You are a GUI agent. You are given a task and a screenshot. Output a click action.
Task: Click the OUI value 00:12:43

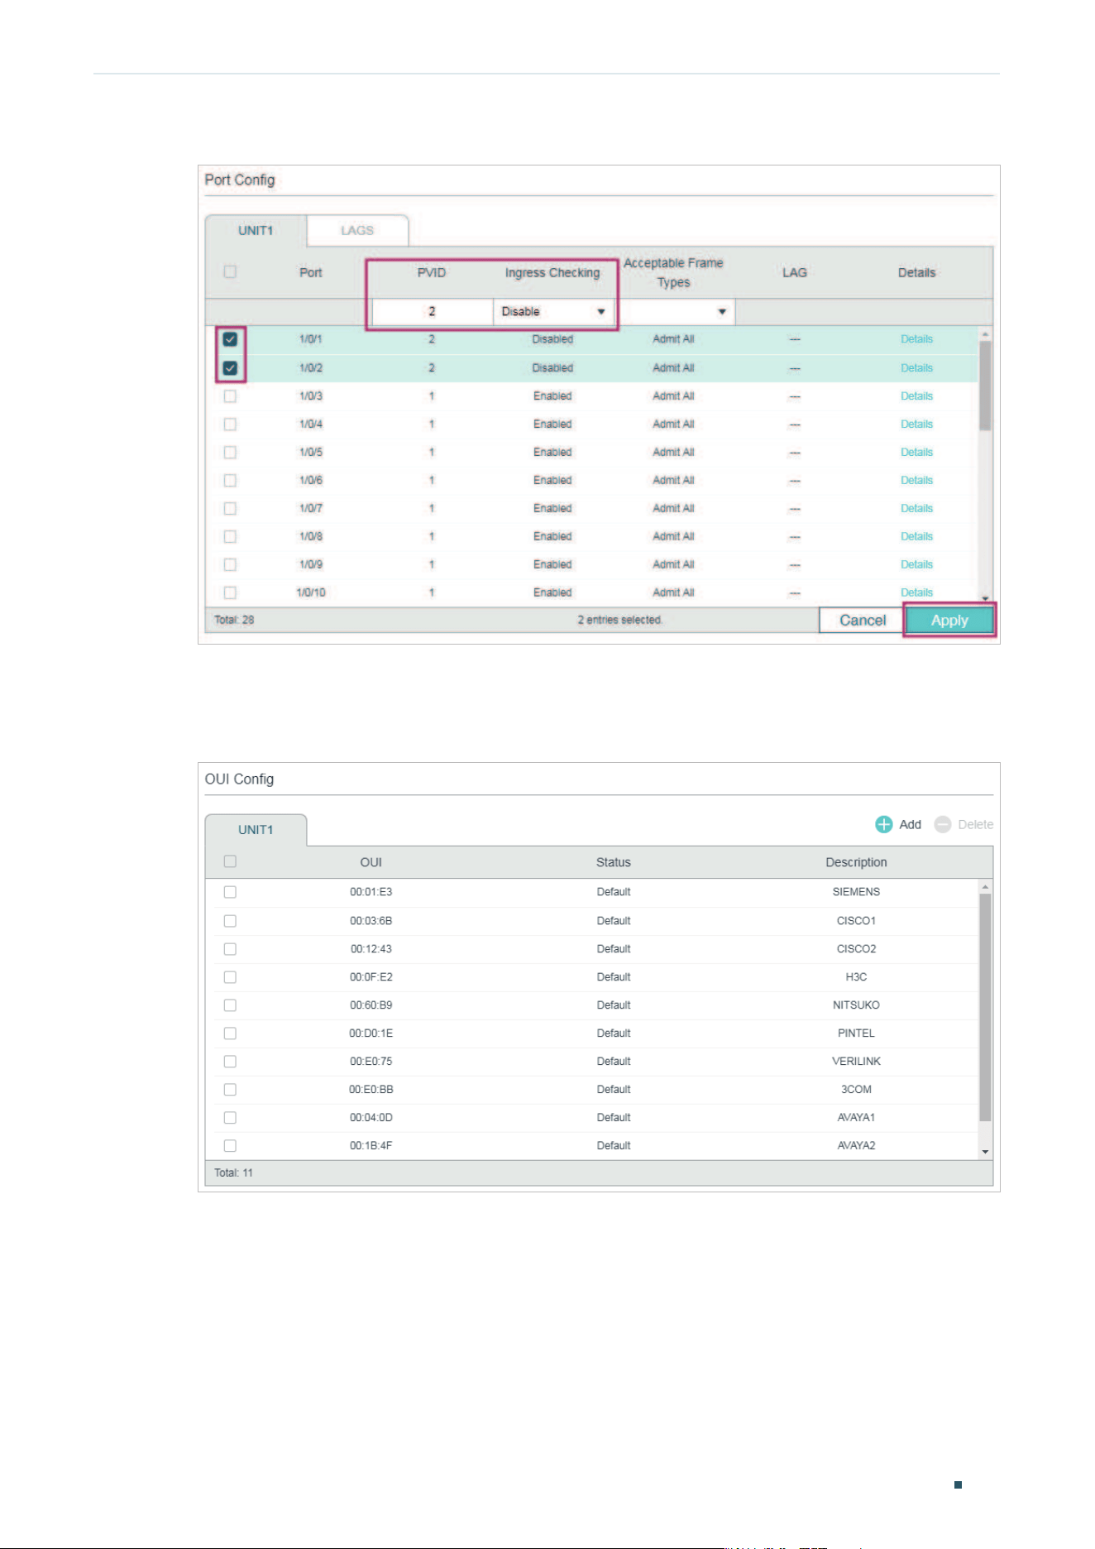click(371, 949)
